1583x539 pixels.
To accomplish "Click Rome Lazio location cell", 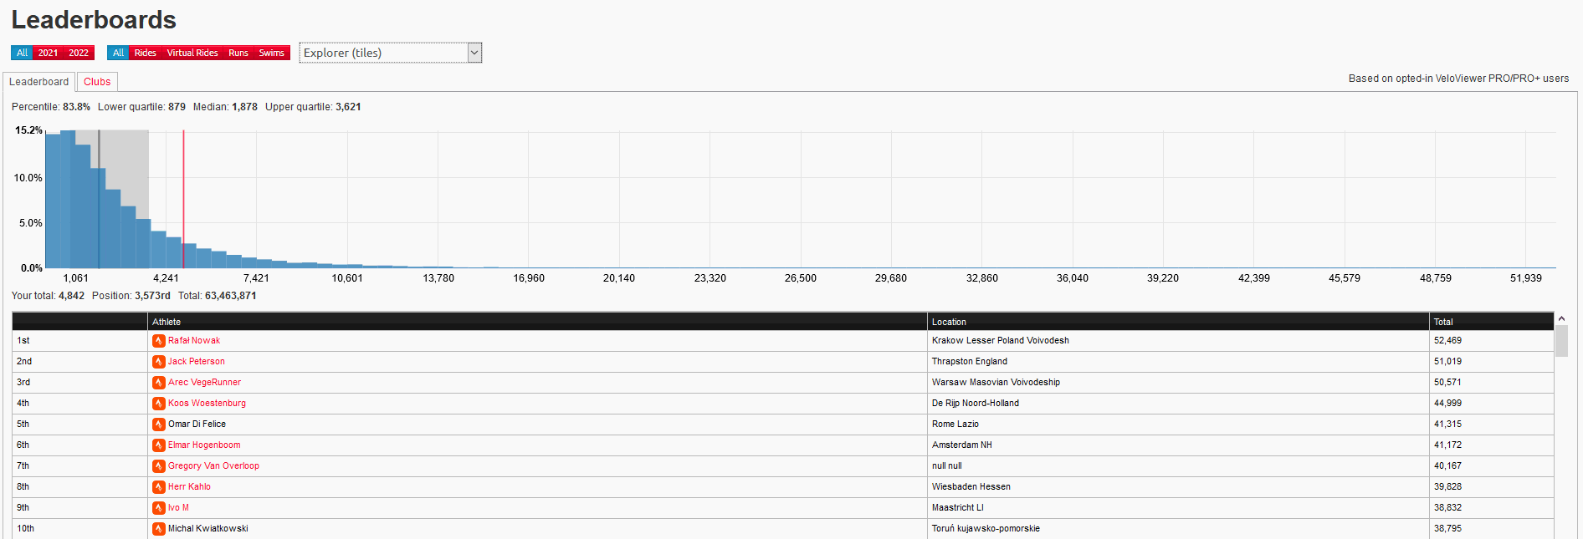I will [x=1178, y=425].
